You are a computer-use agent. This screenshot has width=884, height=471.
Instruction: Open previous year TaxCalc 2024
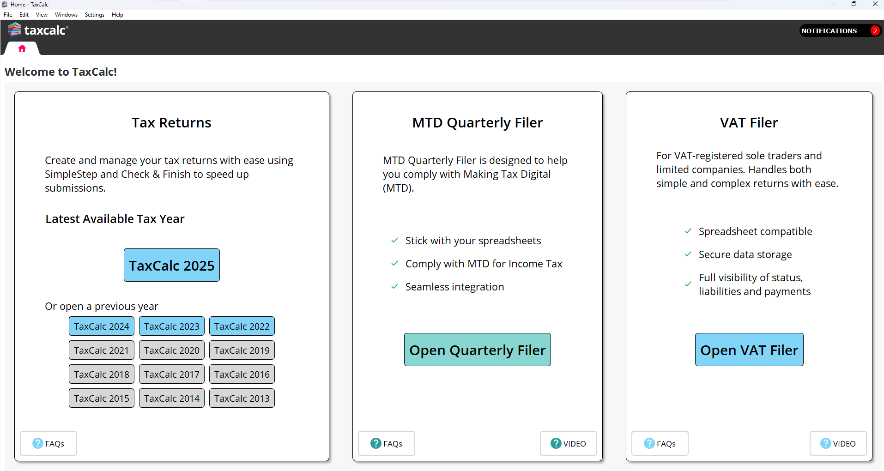click(101, 326)
